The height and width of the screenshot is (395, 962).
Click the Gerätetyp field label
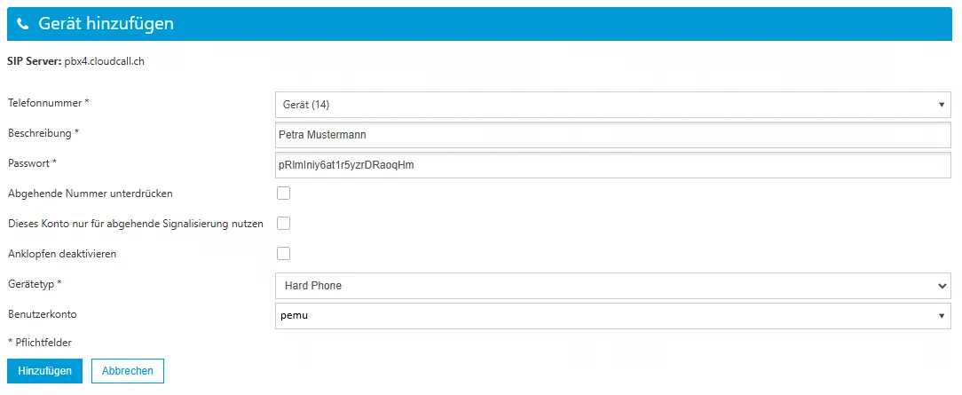point(35,284)
